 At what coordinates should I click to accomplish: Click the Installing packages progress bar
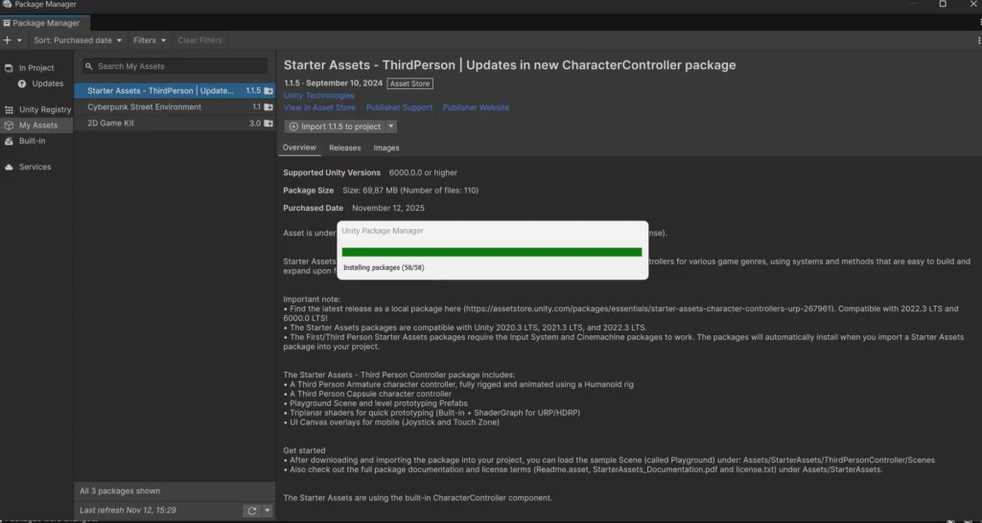coord(492,252)
